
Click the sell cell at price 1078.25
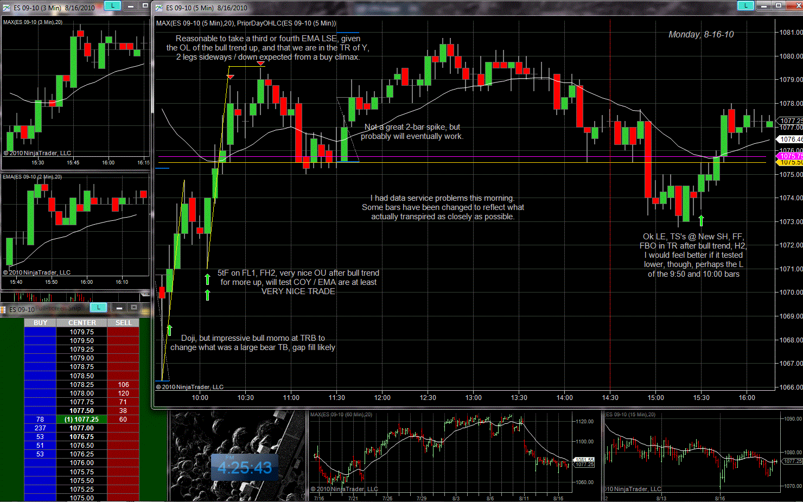coord(123,385)
